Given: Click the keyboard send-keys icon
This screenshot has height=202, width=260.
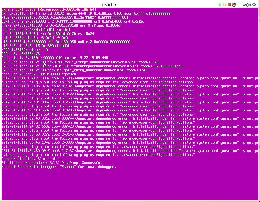Looking at the screenshot, I should pos(245,5).
